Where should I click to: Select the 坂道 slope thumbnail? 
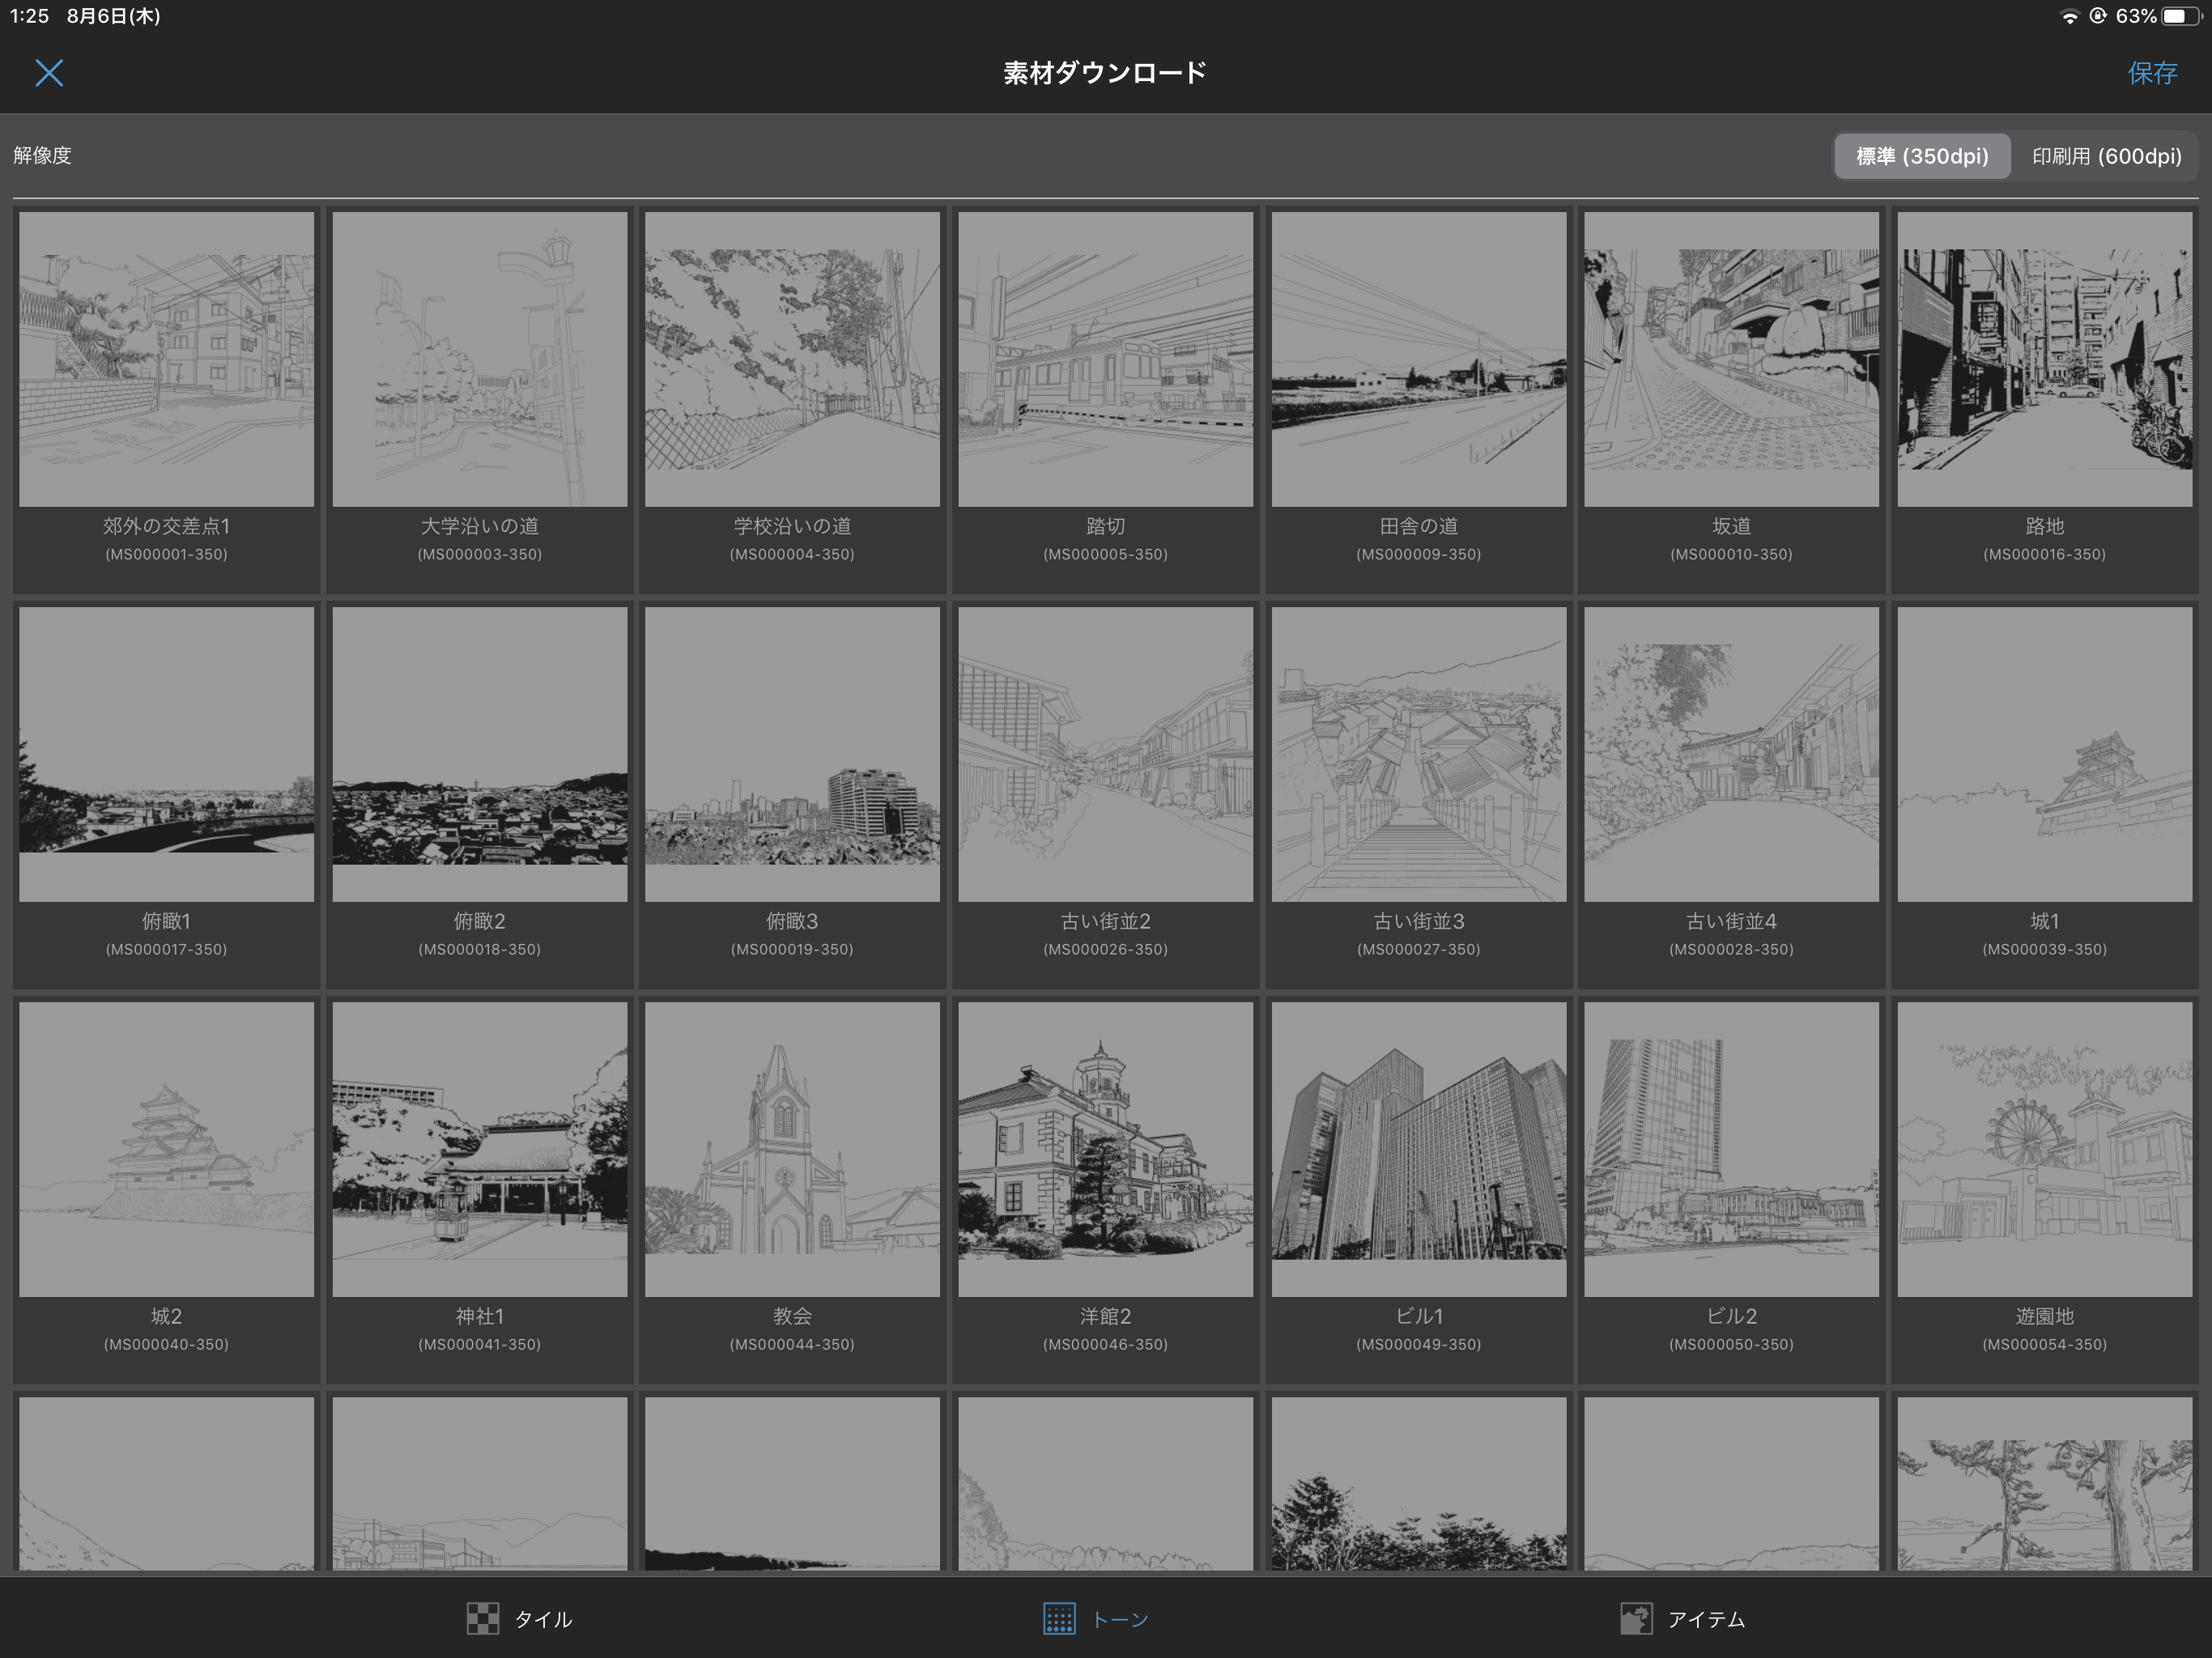pos(1731,359)
